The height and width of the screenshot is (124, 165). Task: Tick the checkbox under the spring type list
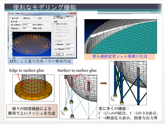(56, 36)
